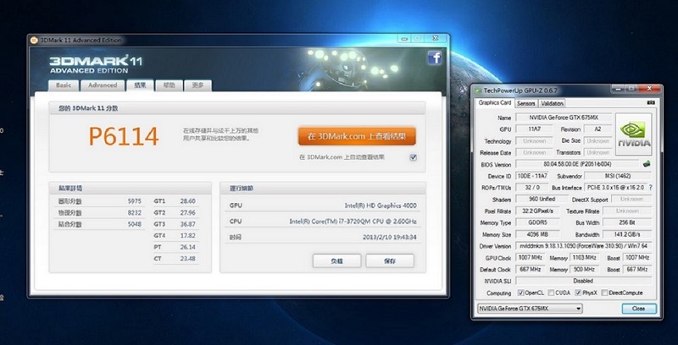
Task: Toggle the CUDA checkbox
Action: [x=551, y=293]
